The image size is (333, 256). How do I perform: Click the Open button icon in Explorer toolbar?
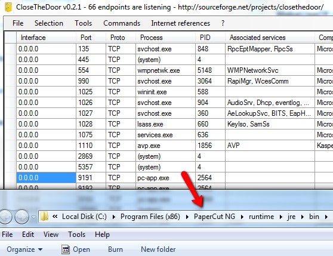[66, 249]
